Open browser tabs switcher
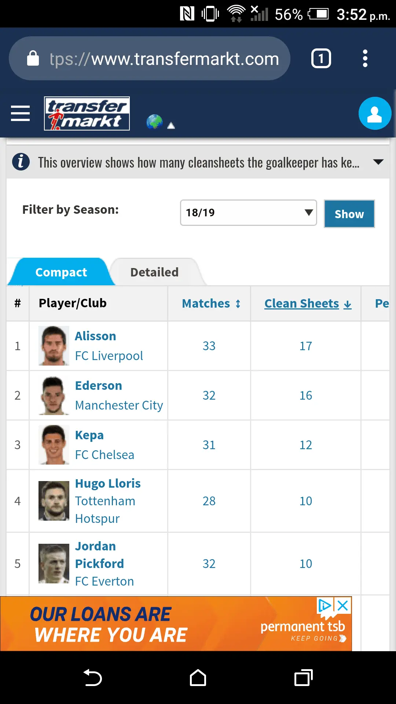The width and height of the screenshot is (396, 704). pyautogui.click(x=321, y=59)
